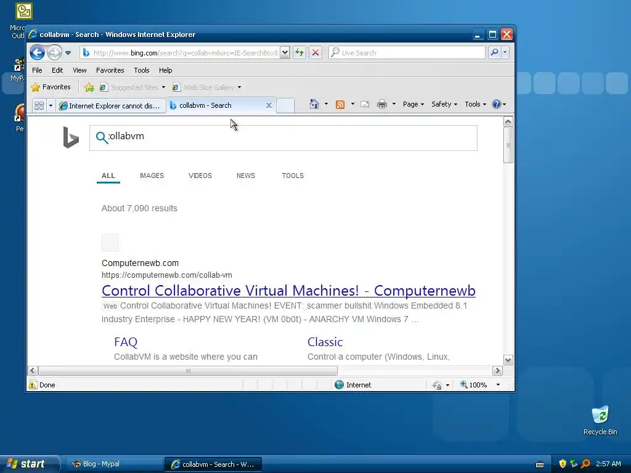Click the horizontal scrollbar left arrow
Viewport: 631px width, 473px height.
[x=33, y=370]
